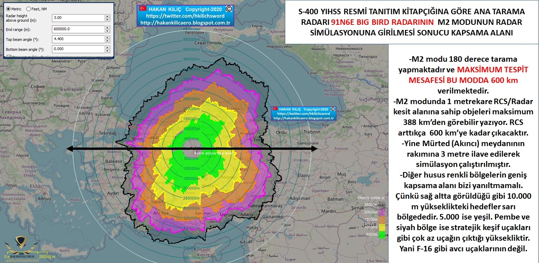Click the Turkish flag icon in top banner
The width and height of the screenshot is (539, 263).
tap(142, 9)
